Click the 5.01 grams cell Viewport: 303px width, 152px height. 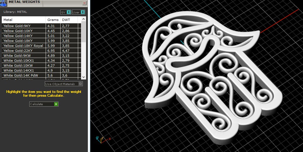53,36
